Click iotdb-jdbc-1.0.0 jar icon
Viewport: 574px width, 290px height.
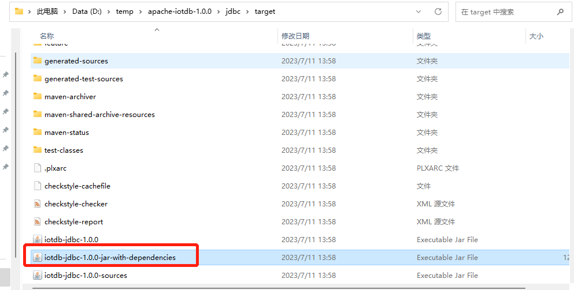coord(38,239)
